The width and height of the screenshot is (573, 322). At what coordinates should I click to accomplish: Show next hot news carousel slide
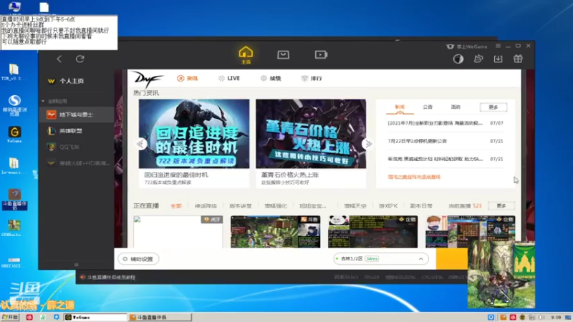[x=368, y=144]
